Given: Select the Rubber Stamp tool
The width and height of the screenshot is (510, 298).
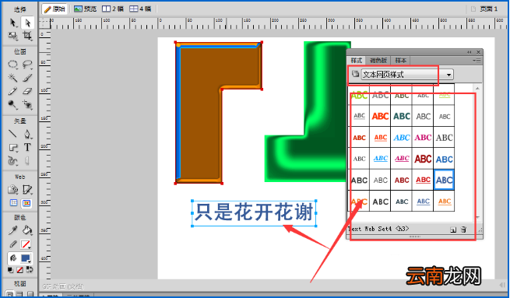Looking at the screenshot, I should point(27,104).
